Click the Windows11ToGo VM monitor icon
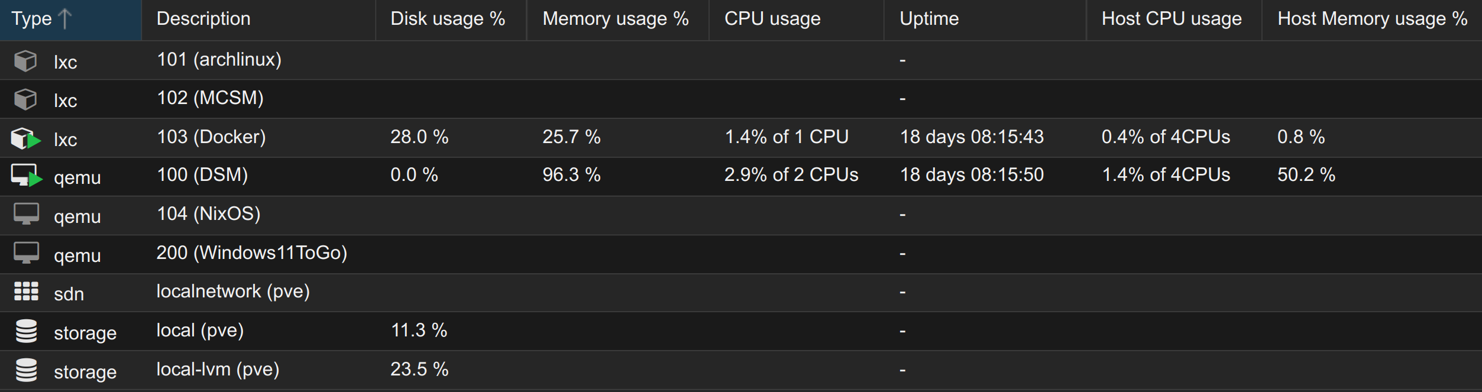Image resolution: width=1482 pixels, height=392 pixels. [26, 253]
